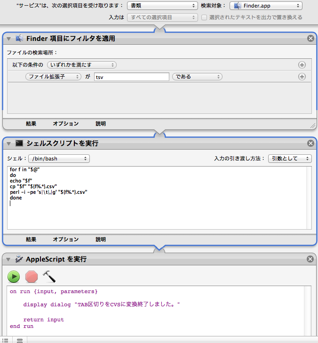The height and width of the screenshot is (343, 318).
Task: Switch to the list log view icon at bottom
Action: point(5,340)
